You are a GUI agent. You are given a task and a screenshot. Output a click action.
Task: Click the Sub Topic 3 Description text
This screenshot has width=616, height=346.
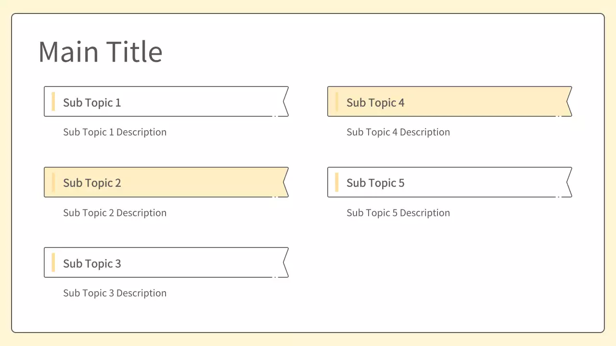(x=115, y=293)
